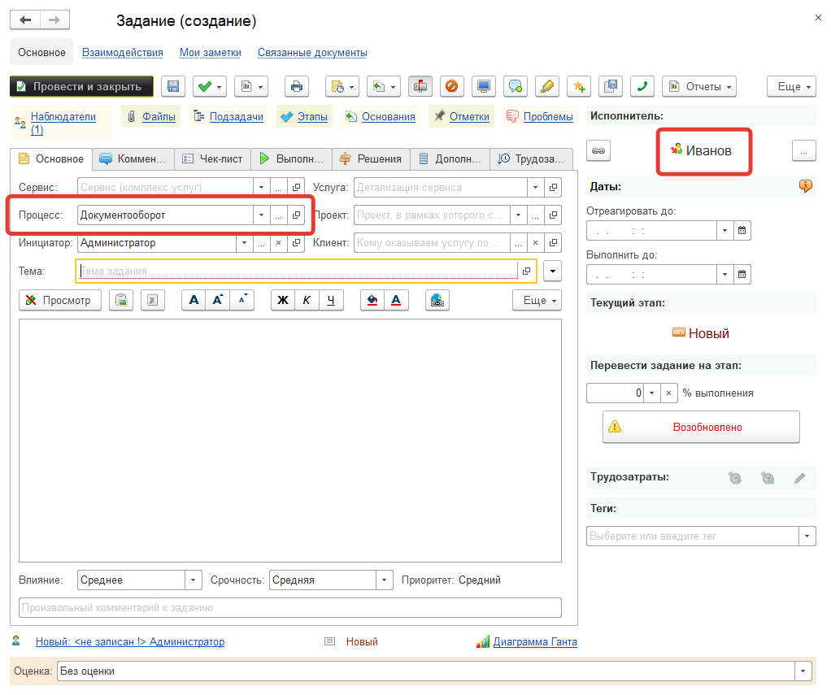831x695 pixels.
Task: Switch to the Чек-лист tab
Action: [212, 159]
